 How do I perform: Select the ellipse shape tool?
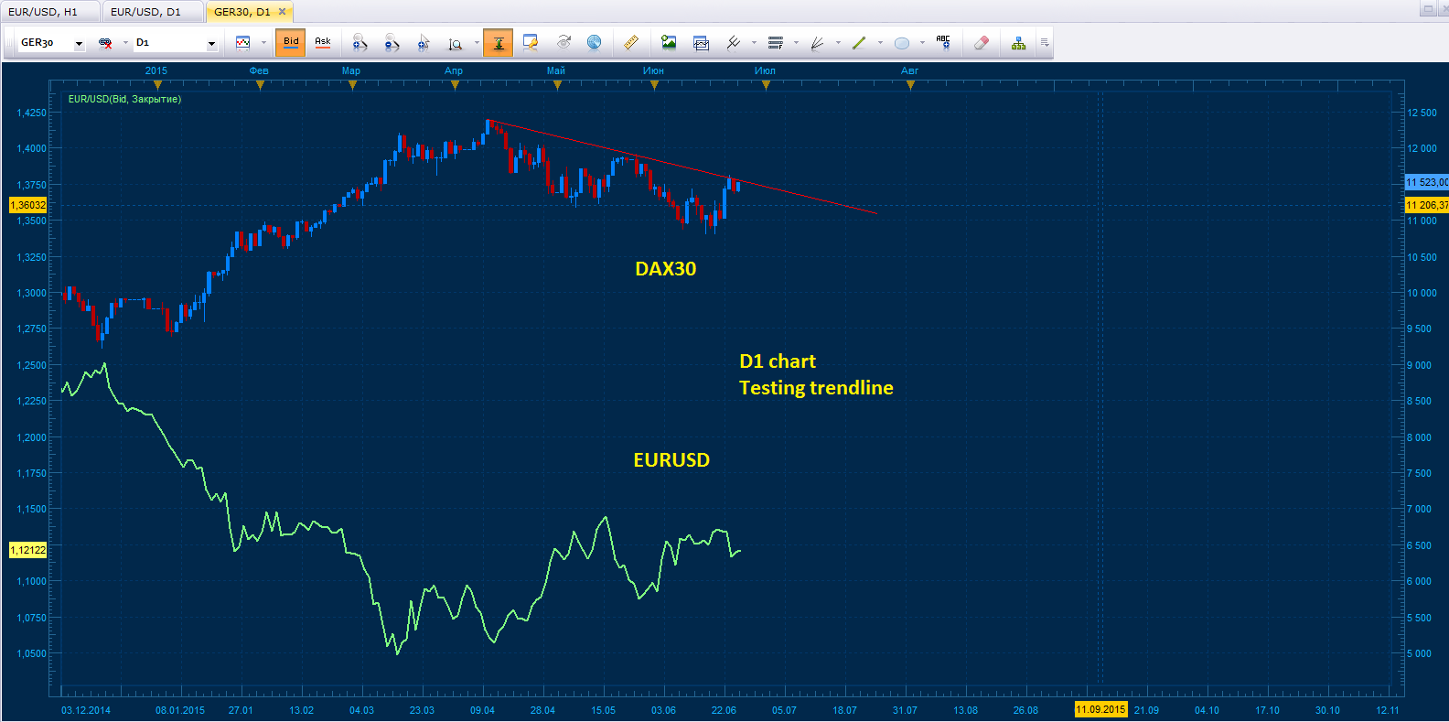point(902,43)
